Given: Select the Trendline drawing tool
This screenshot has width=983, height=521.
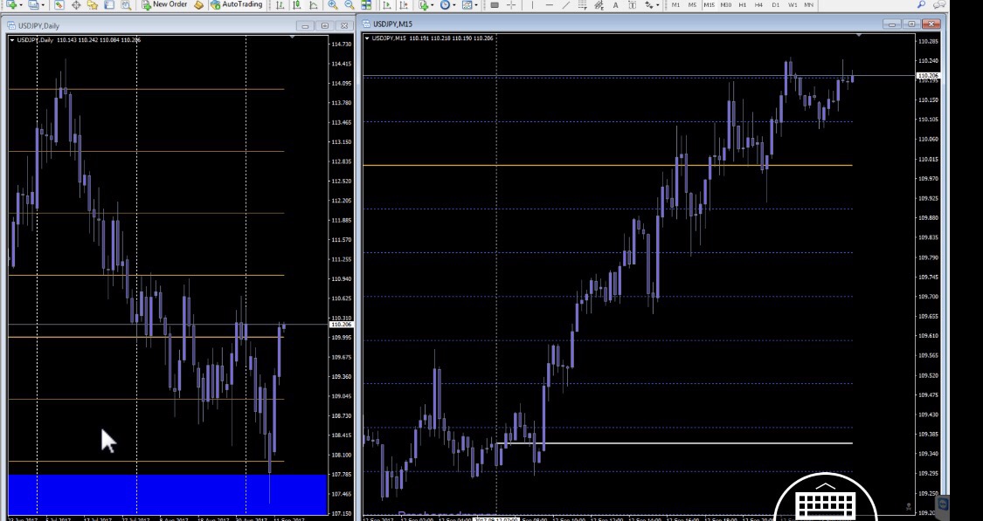Looking at the screenshot, I should 566,4.
